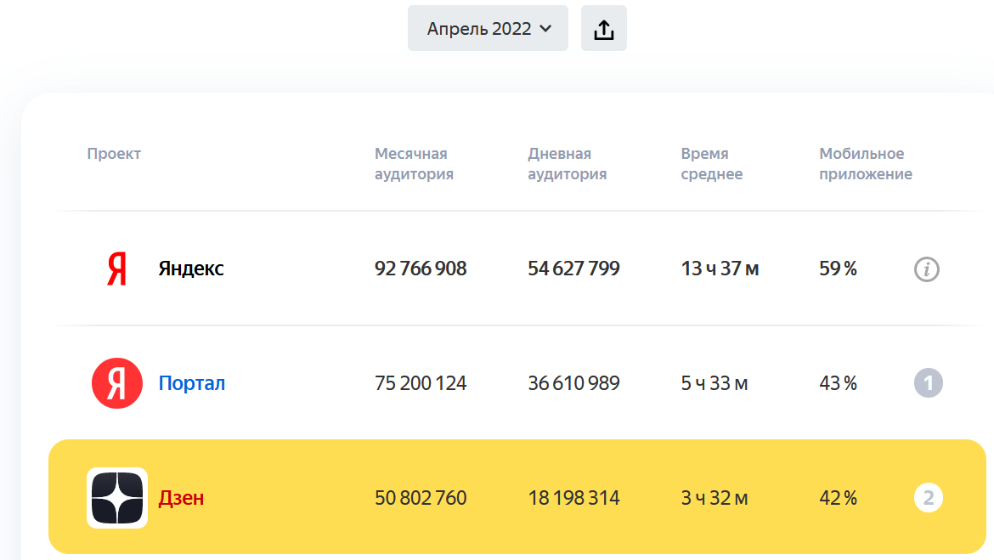
Task: Select Дзен monthly audience value 50 802 760
Action: point(421,497)
